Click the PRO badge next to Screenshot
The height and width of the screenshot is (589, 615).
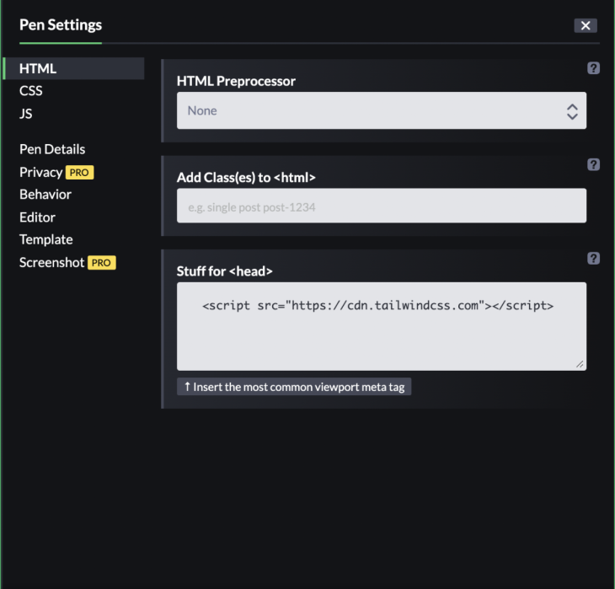pyautogui.click(x=102, y=263)
